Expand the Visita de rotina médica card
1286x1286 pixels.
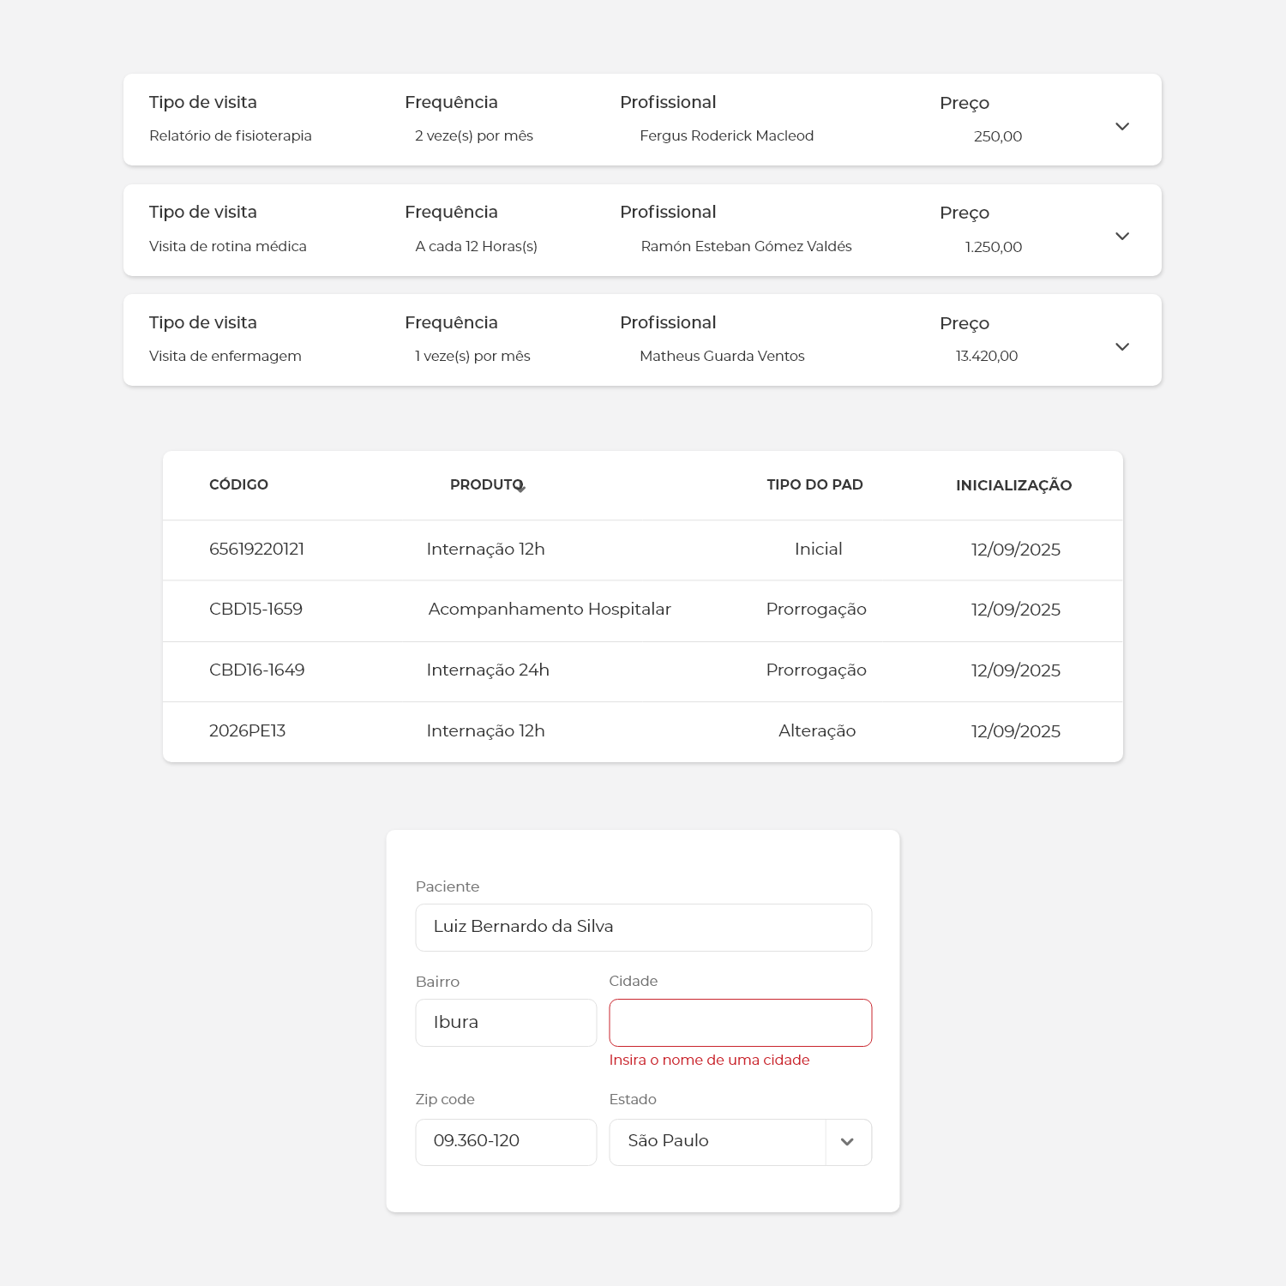tap(1121, 236)
